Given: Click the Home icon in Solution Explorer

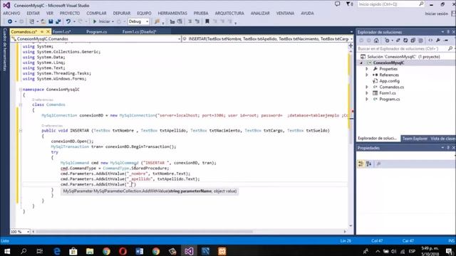Looking at the screenshot, I should pos(376,41).
